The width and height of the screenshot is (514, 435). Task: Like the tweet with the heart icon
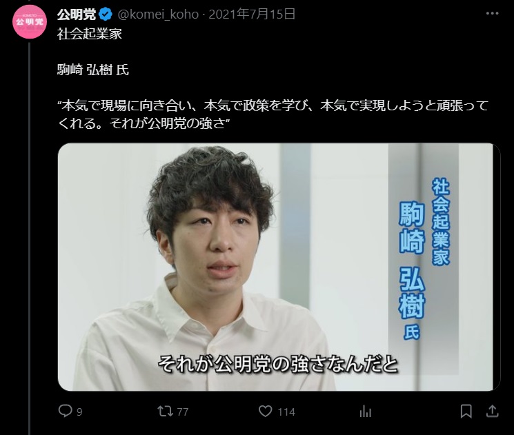[265, 411]
